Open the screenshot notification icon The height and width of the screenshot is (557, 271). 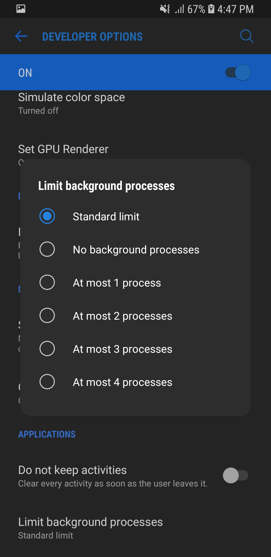point(21,9)
